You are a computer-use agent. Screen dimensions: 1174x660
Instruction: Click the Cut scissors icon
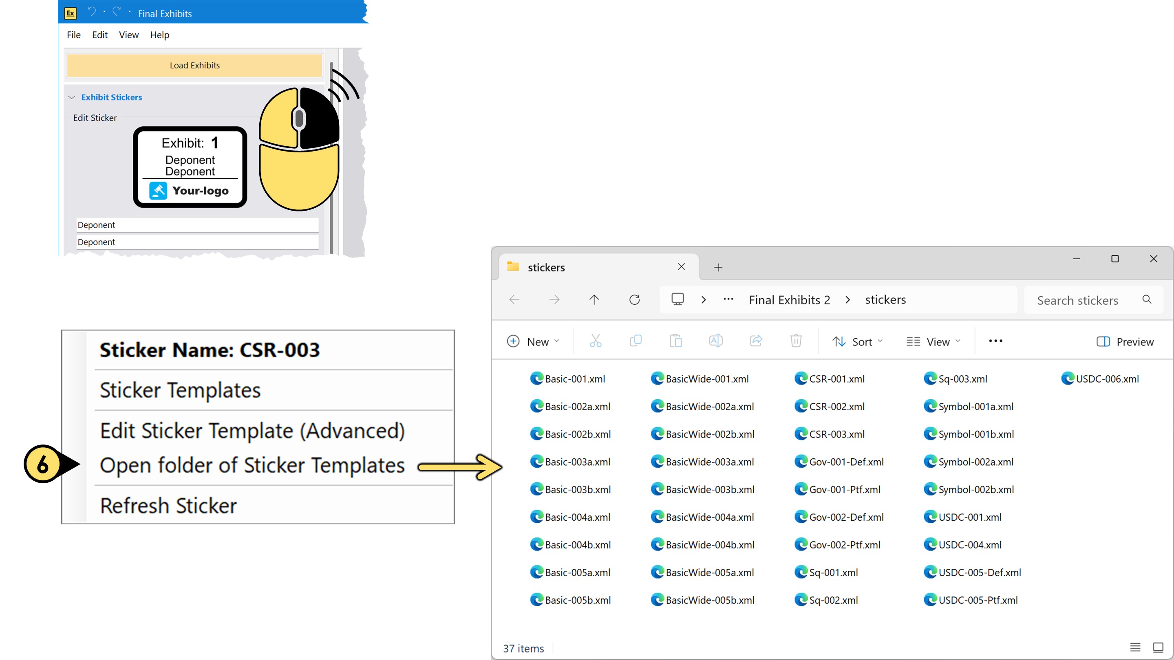pos(595,341)
